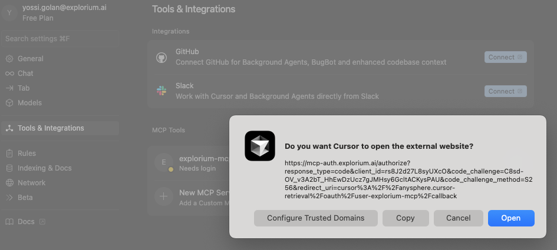Click the plus icon for New MCP Server
This screenshot has width=557, height=250.
tap(164, 196)
